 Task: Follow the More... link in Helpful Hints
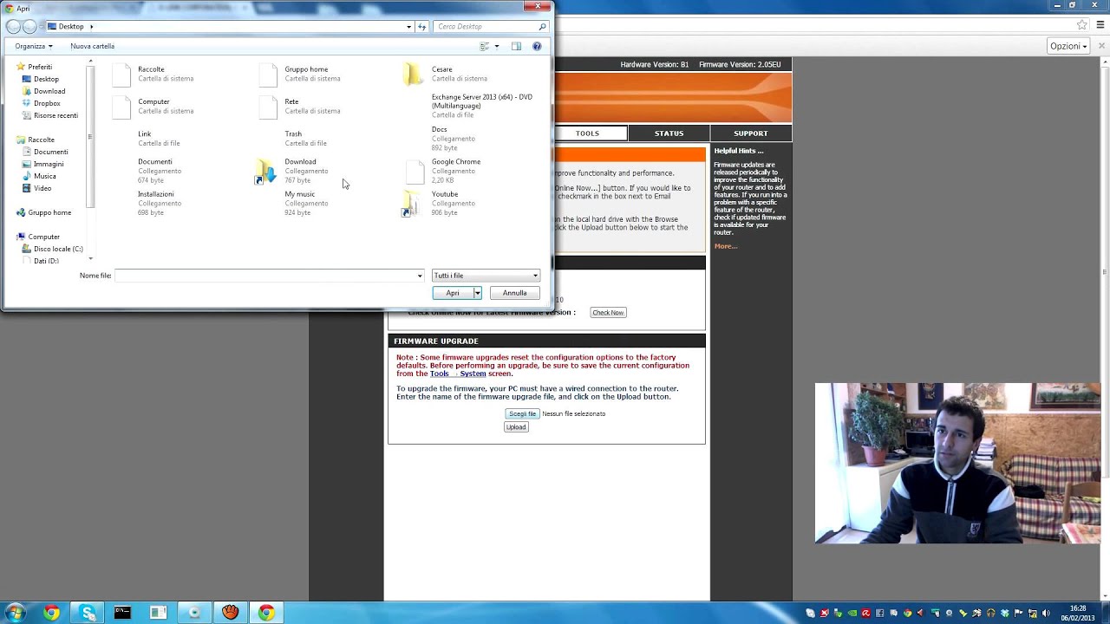pyautogui.click(x=726, y=246)
